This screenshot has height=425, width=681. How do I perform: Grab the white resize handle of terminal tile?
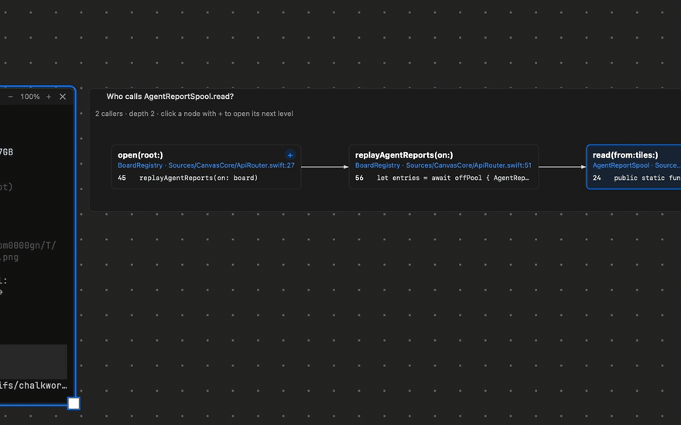[x=74, y=403]
